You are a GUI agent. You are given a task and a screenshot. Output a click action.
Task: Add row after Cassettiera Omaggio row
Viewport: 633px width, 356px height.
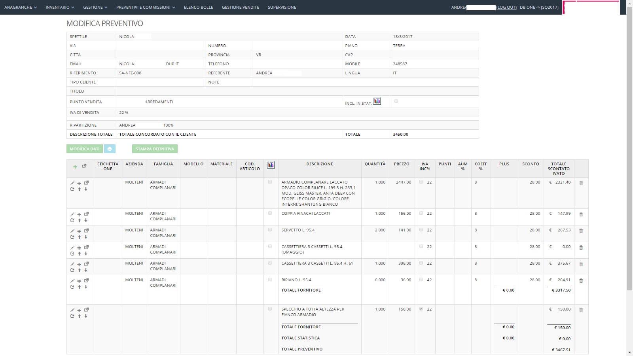coord(79,248)
